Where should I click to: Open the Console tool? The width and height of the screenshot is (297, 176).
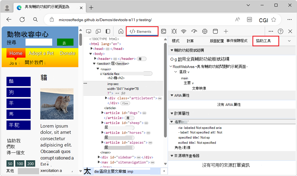tap(164, 31)
